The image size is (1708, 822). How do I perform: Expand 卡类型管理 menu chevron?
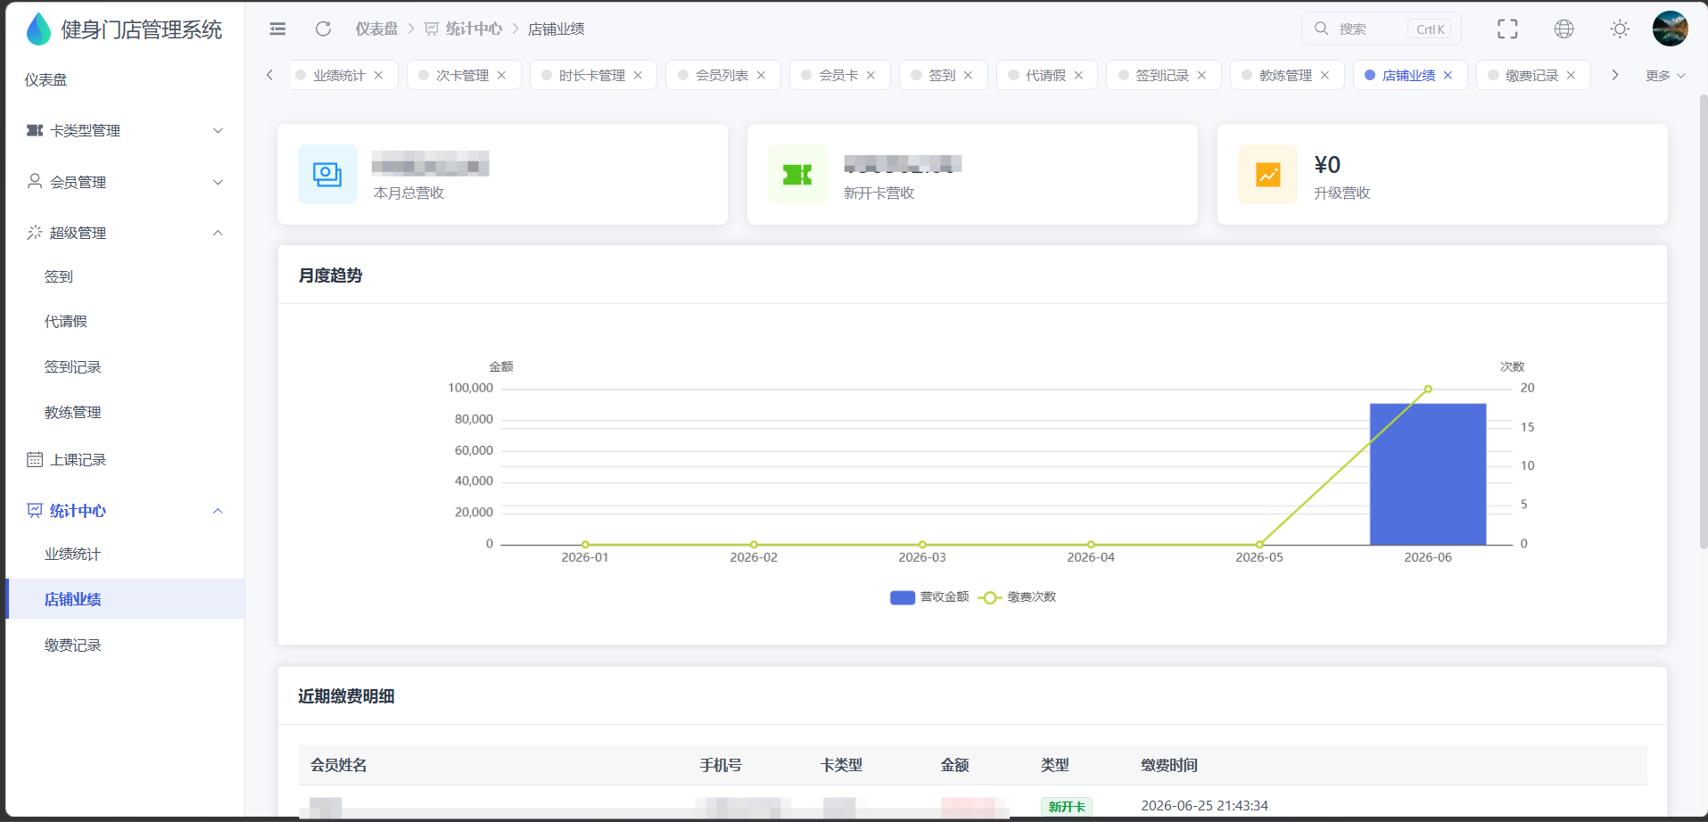tap(218, 131)
